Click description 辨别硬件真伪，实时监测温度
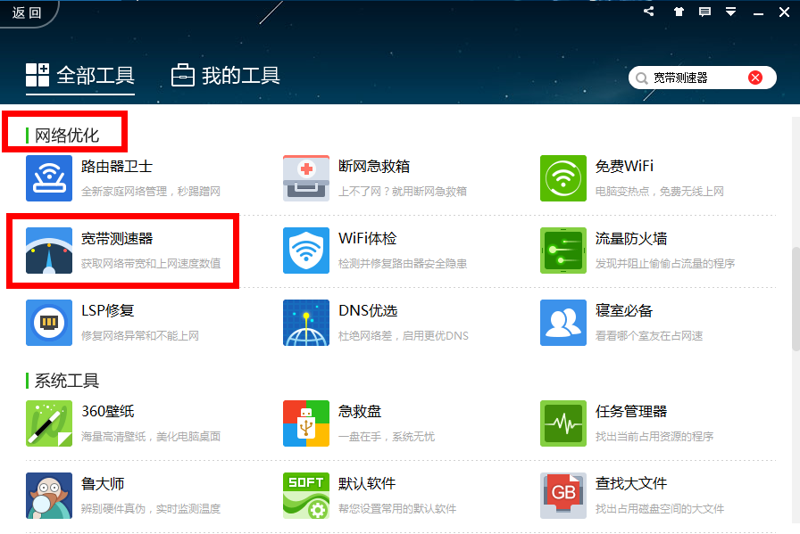Screen dimensions: 800x534 (x=151, y=508)
